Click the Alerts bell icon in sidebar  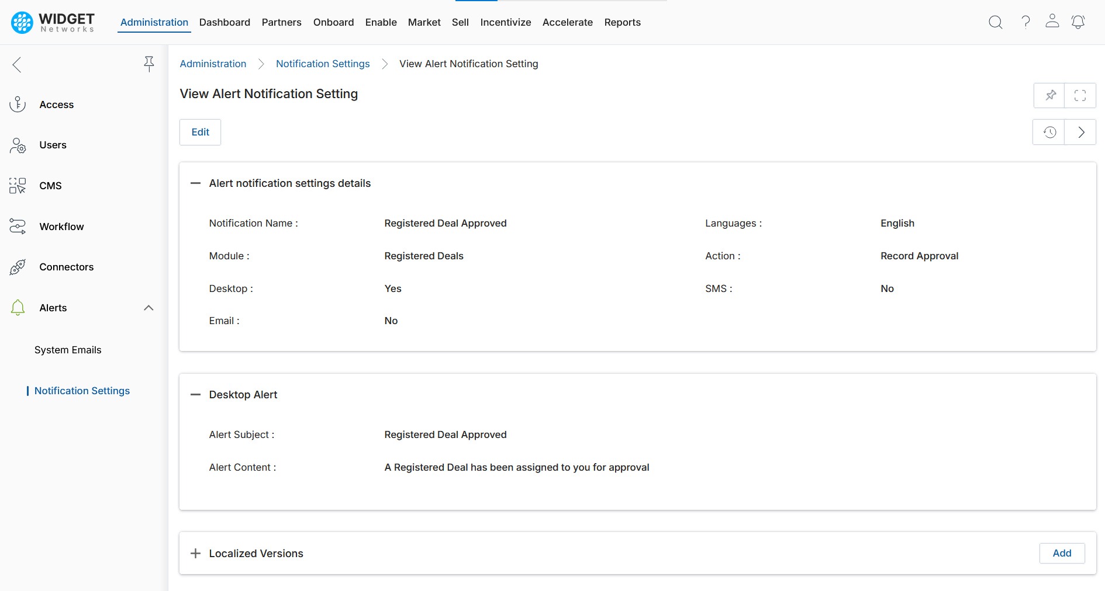coord(18,308)
